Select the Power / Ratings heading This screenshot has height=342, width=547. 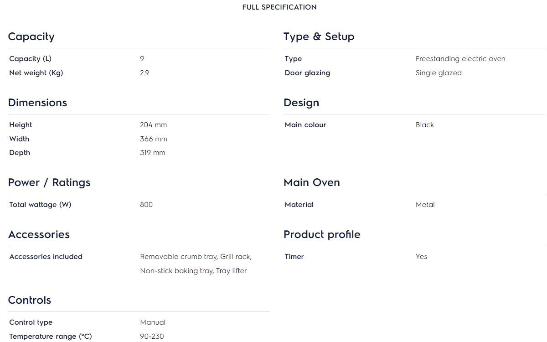click(x=49, y=183)
